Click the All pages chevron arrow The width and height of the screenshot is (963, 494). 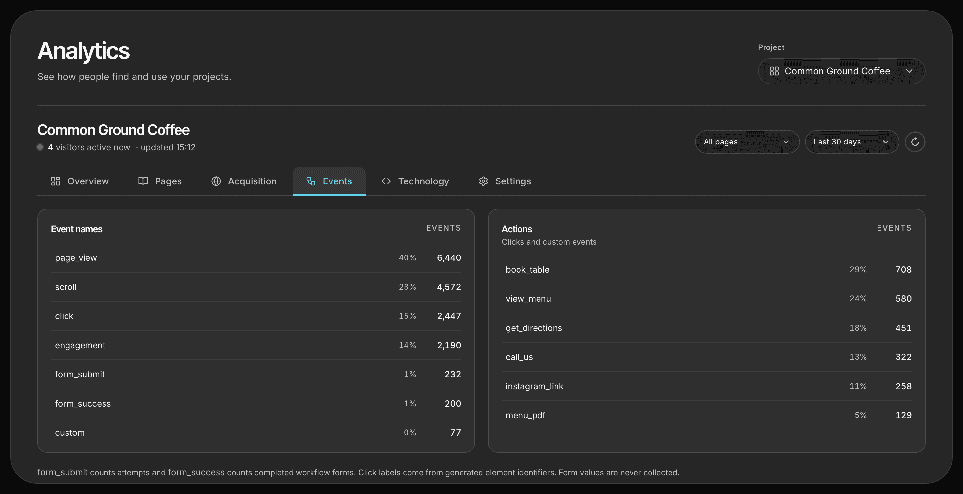(786, 142)
